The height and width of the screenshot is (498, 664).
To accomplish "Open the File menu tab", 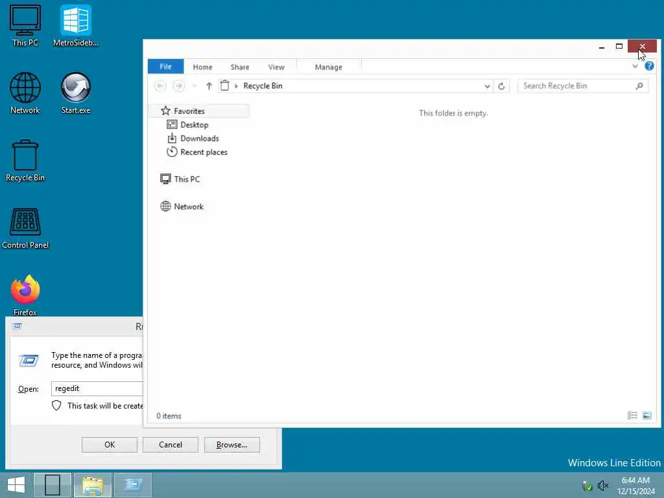I will point(165,67).
